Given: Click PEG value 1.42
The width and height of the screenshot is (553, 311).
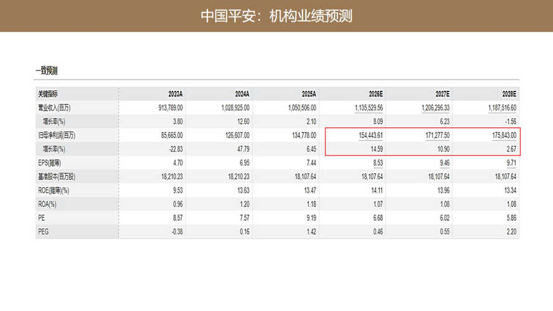Looking at the screenshot, I should [311, 231].
